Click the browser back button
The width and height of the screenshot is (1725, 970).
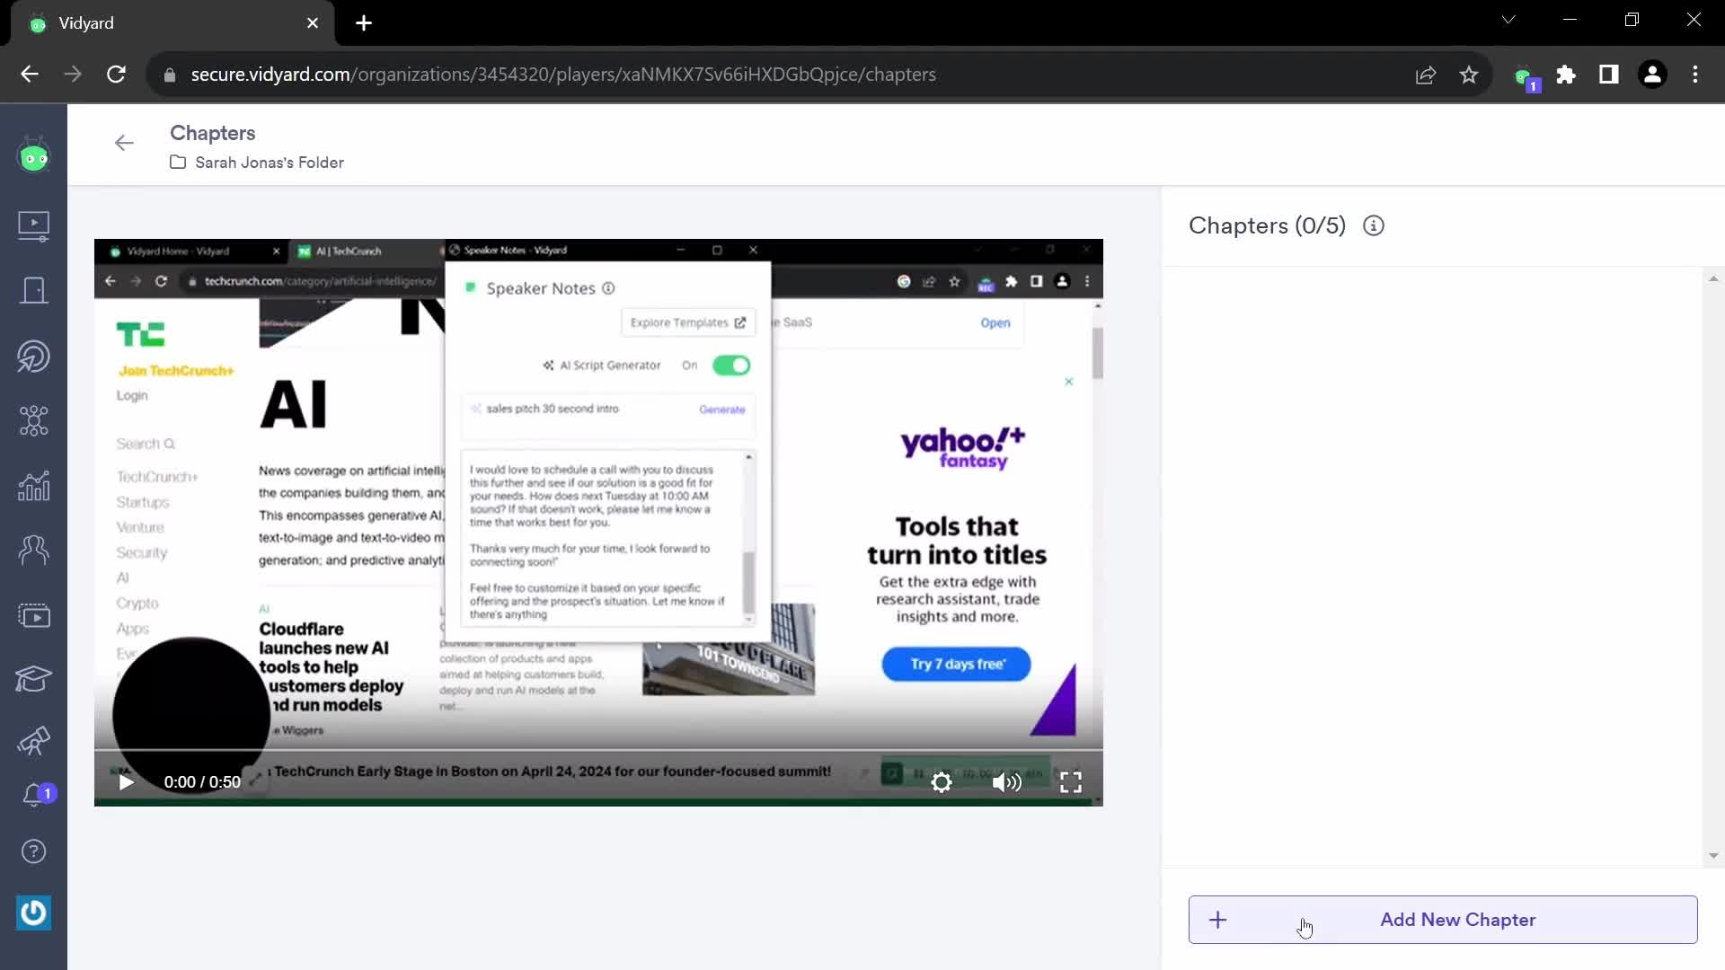[x=30, y=75]
